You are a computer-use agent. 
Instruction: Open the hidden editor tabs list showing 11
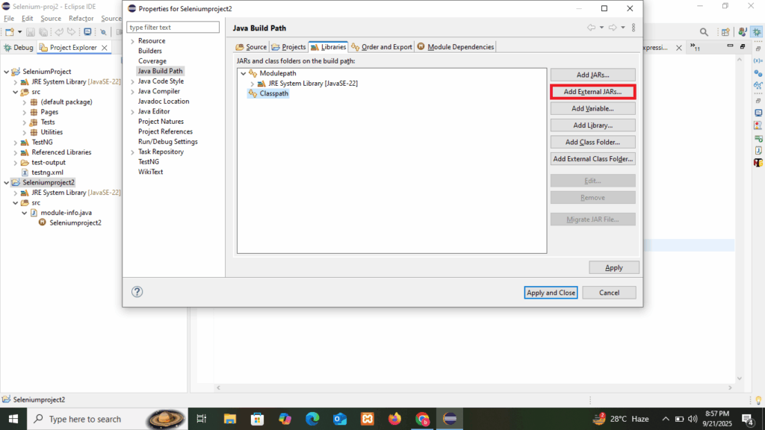(696, 47)
